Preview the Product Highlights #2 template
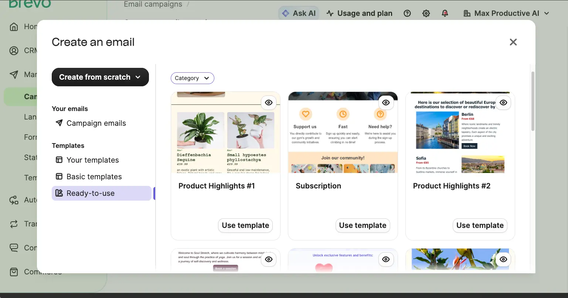Image resolution: width=568 pixels, height=298 pixels. pyautogui.click(x=503, y=102)
